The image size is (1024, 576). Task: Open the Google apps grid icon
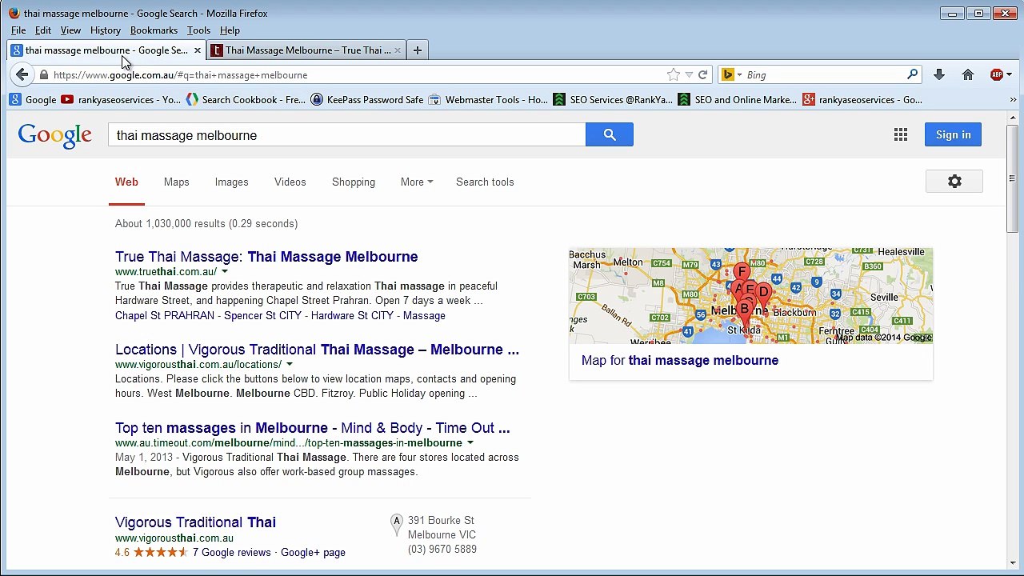point(901,135)
